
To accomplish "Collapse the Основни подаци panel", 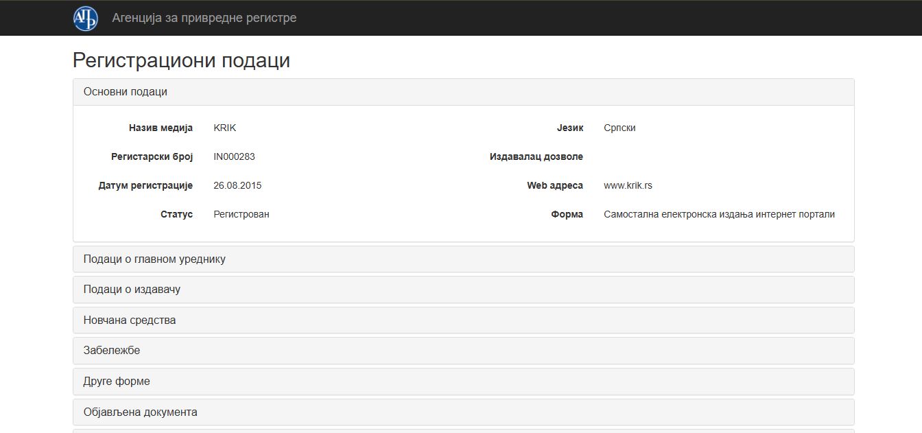I will [126, 92].
